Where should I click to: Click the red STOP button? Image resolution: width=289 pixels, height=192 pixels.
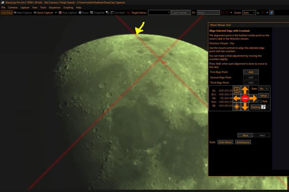coord(245,98)
